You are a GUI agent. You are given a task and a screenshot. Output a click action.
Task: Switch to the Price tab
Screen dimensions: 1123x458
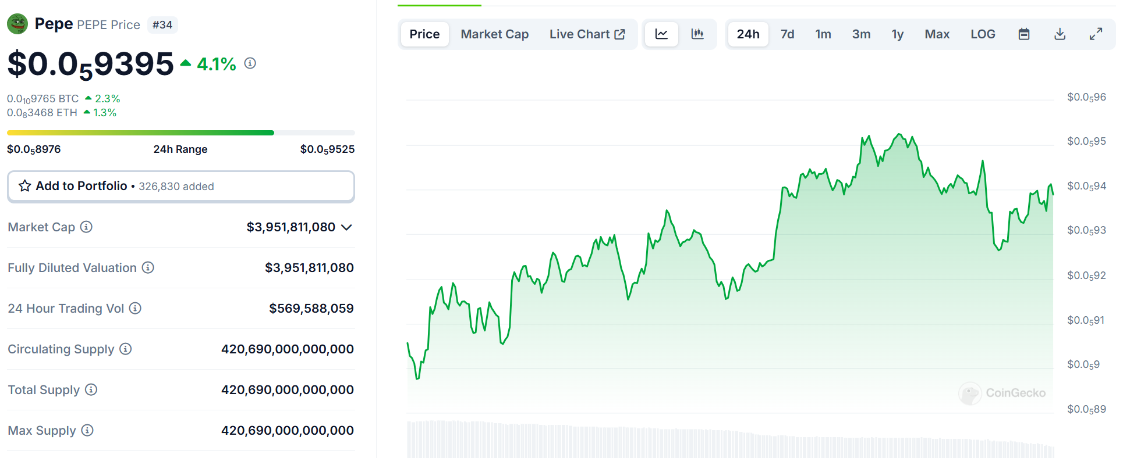point(424,34)
